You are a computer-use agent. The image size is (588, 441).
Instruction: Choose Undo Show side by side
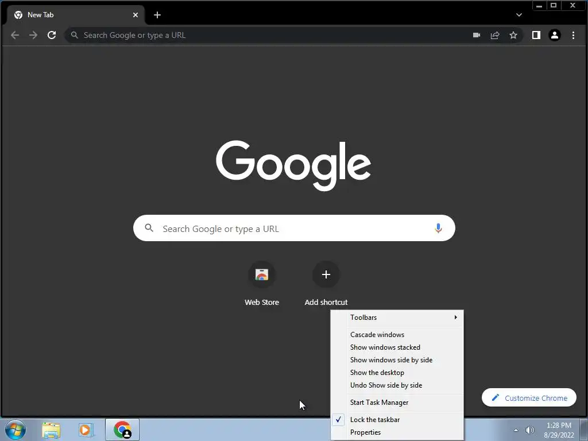point(397,385)
